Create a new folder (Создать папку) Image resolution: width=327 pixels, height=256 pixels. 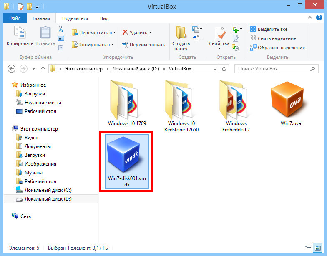[181, 38]
